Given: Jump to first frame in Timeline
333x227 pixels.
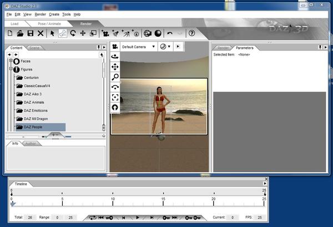Looking at the screenshot, I should coord(101,218).
